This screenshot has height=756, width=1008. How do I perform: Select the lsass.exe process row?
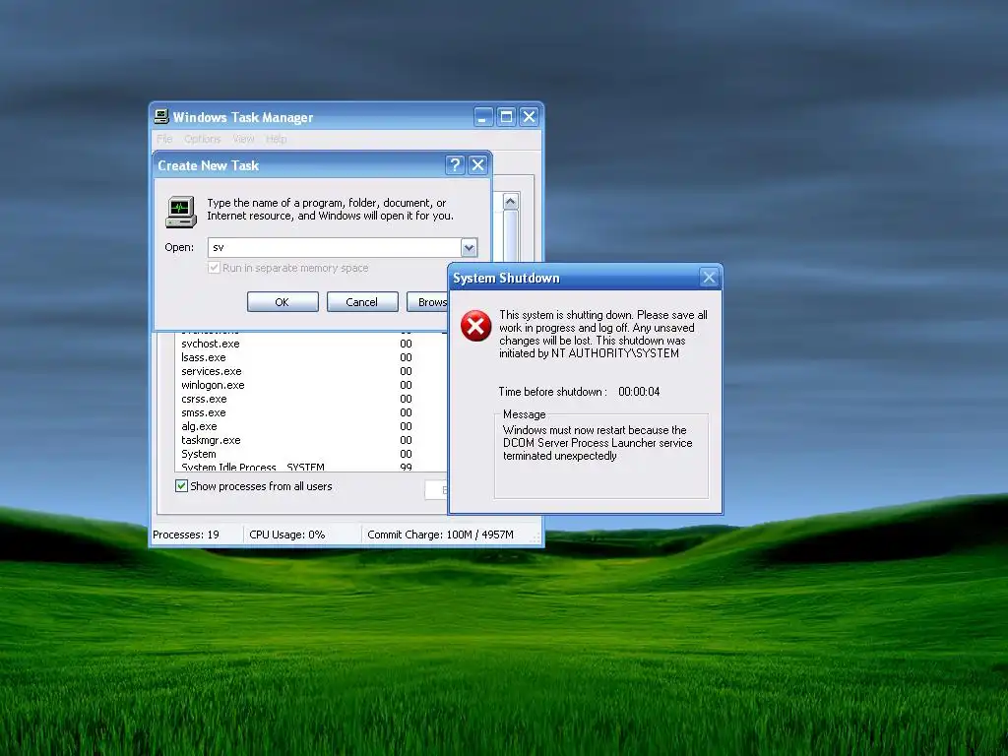point(312,357)
